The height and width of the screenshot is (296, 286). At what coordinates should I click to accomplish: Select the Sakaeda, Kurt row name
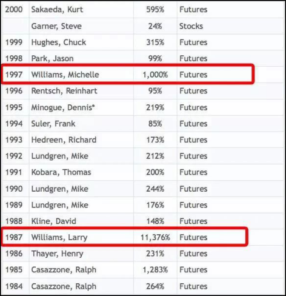[x=57, y=10]
